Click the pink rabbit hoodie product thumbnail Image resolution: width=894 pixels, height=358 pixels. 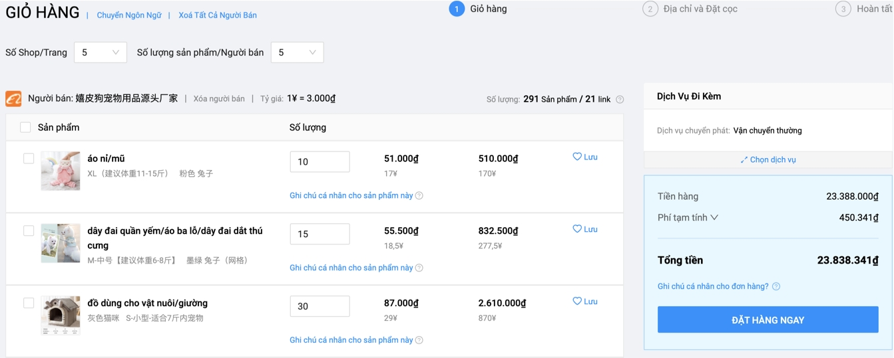click(61, 171)
